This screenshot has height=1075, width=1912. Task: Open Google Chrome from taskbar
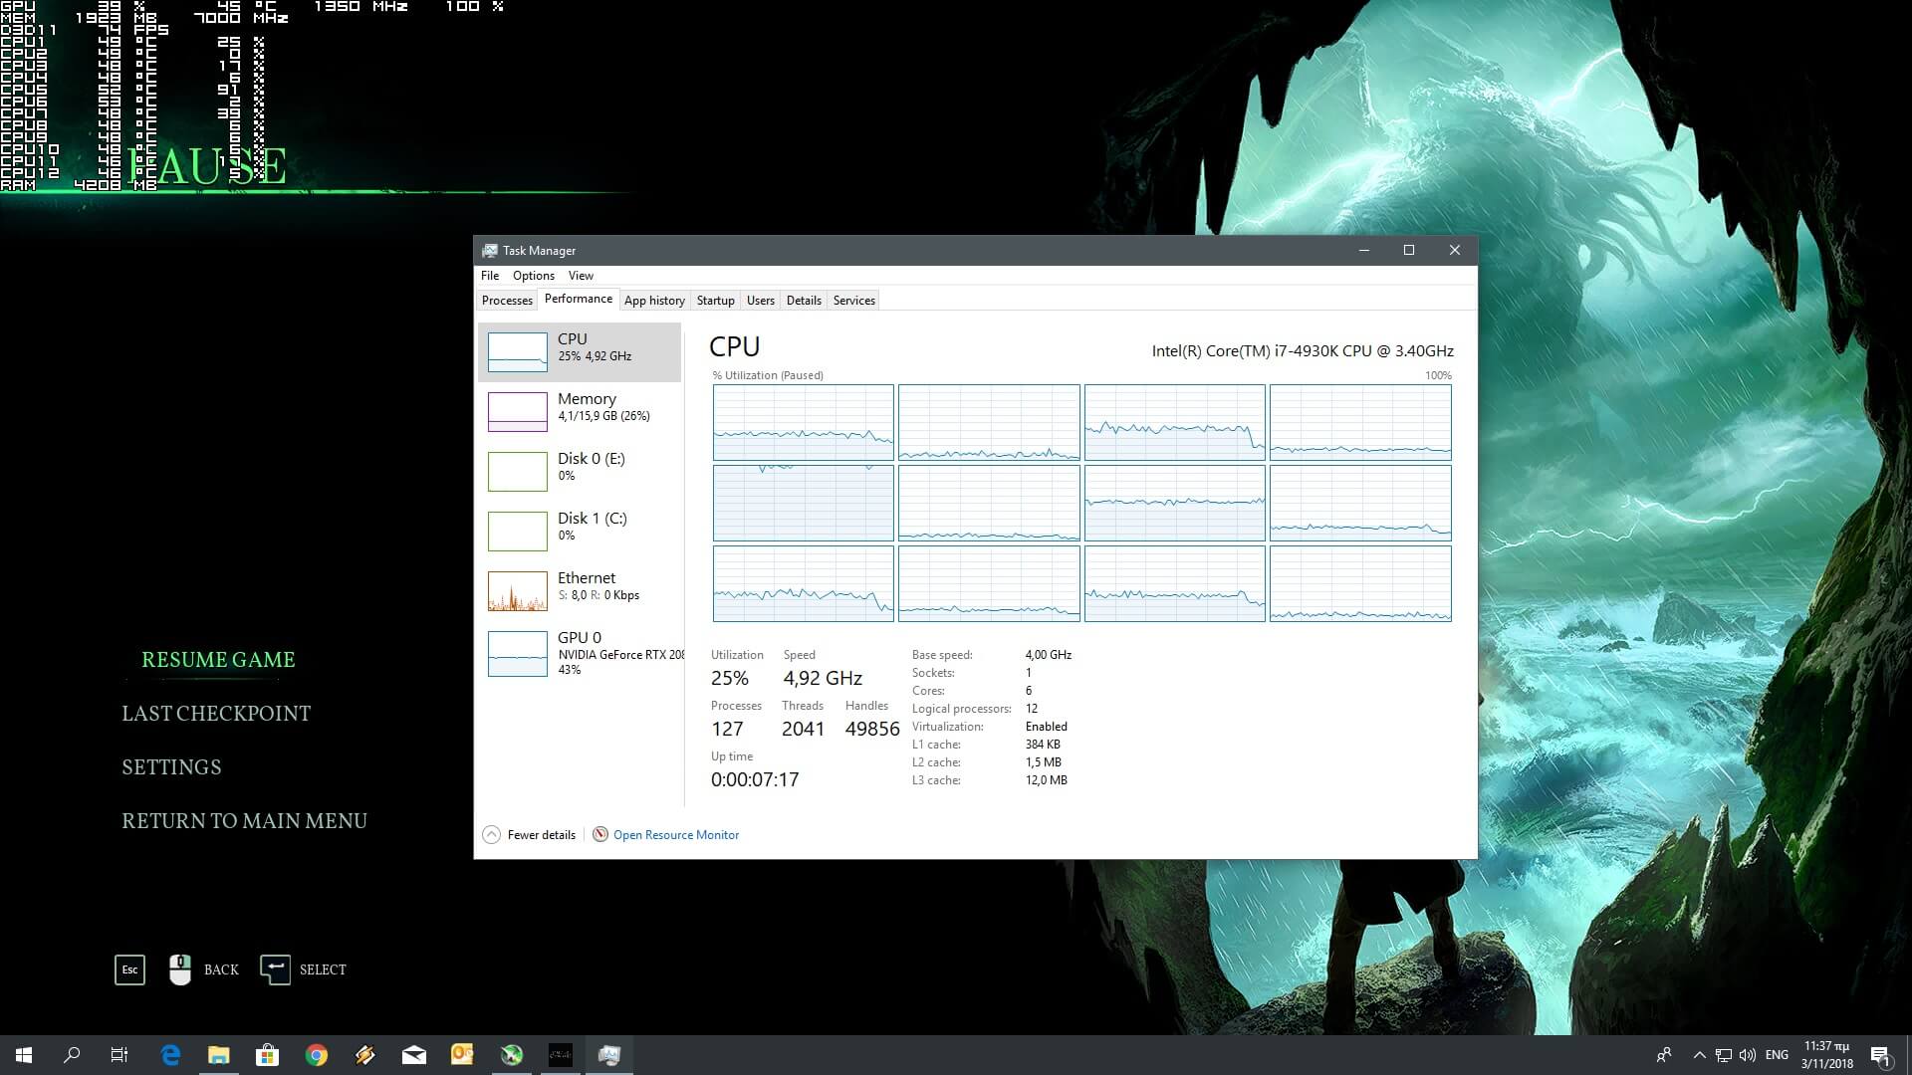point(317,1055)
